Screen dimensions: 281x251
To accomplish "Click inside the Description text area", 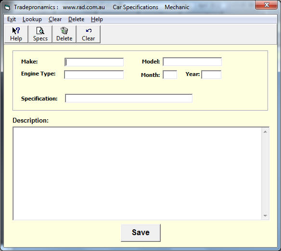I will (137, 174).
